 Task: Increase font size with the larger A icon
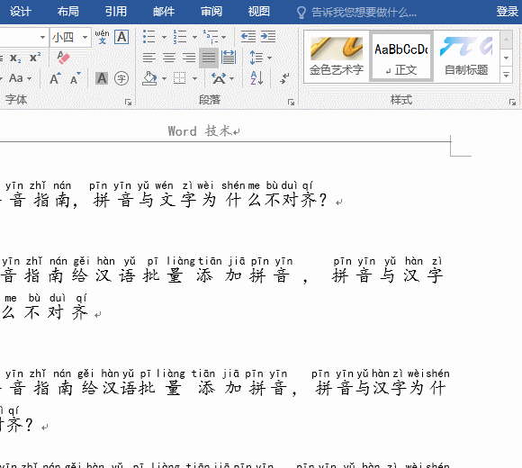pyautogui.click(x=55, y=78)
